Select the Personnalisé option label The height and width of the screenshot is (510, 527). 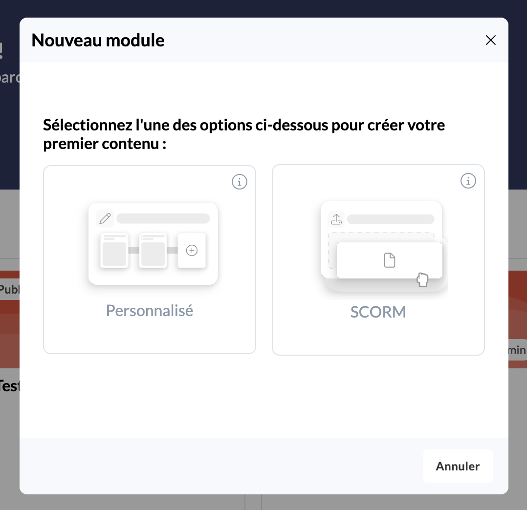tap(150, 310)
